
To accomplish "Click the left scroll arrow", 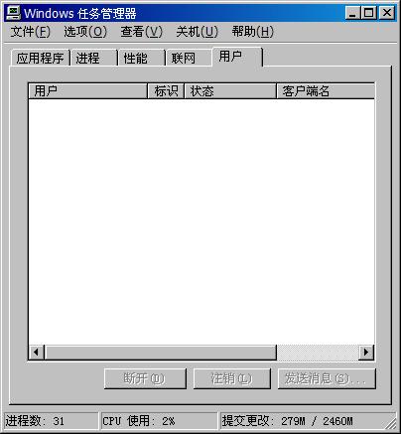I will pos(37,352).
